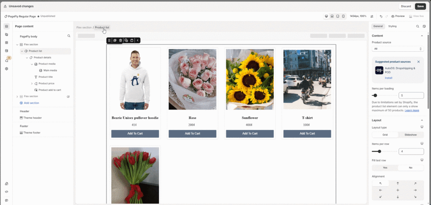Click the Add section link

click(x=31, y=103)
